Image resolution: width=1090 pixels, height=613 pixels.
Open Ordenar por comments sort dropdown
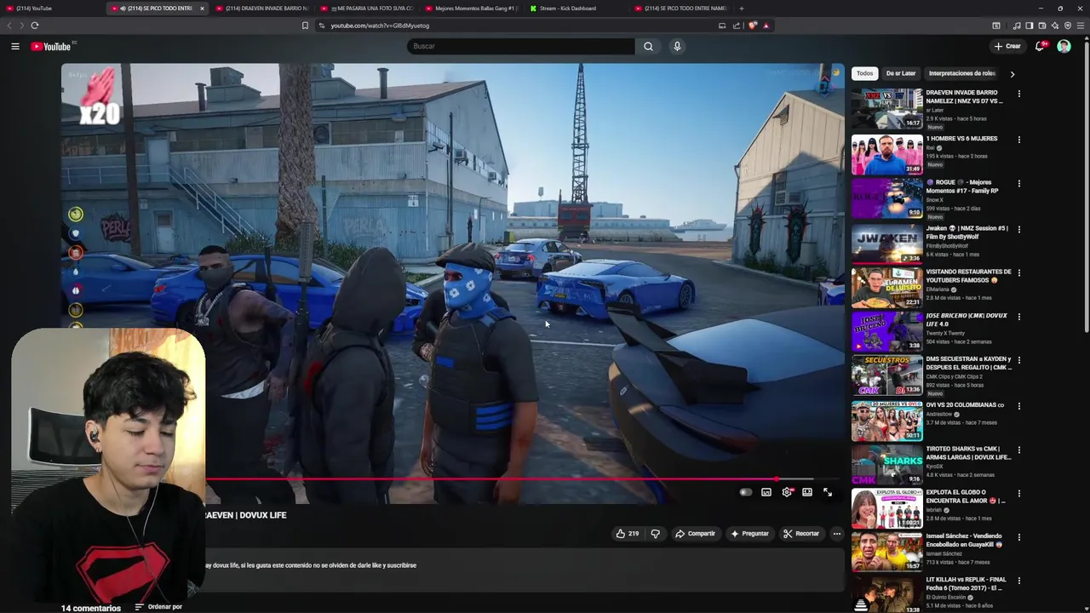158,607
